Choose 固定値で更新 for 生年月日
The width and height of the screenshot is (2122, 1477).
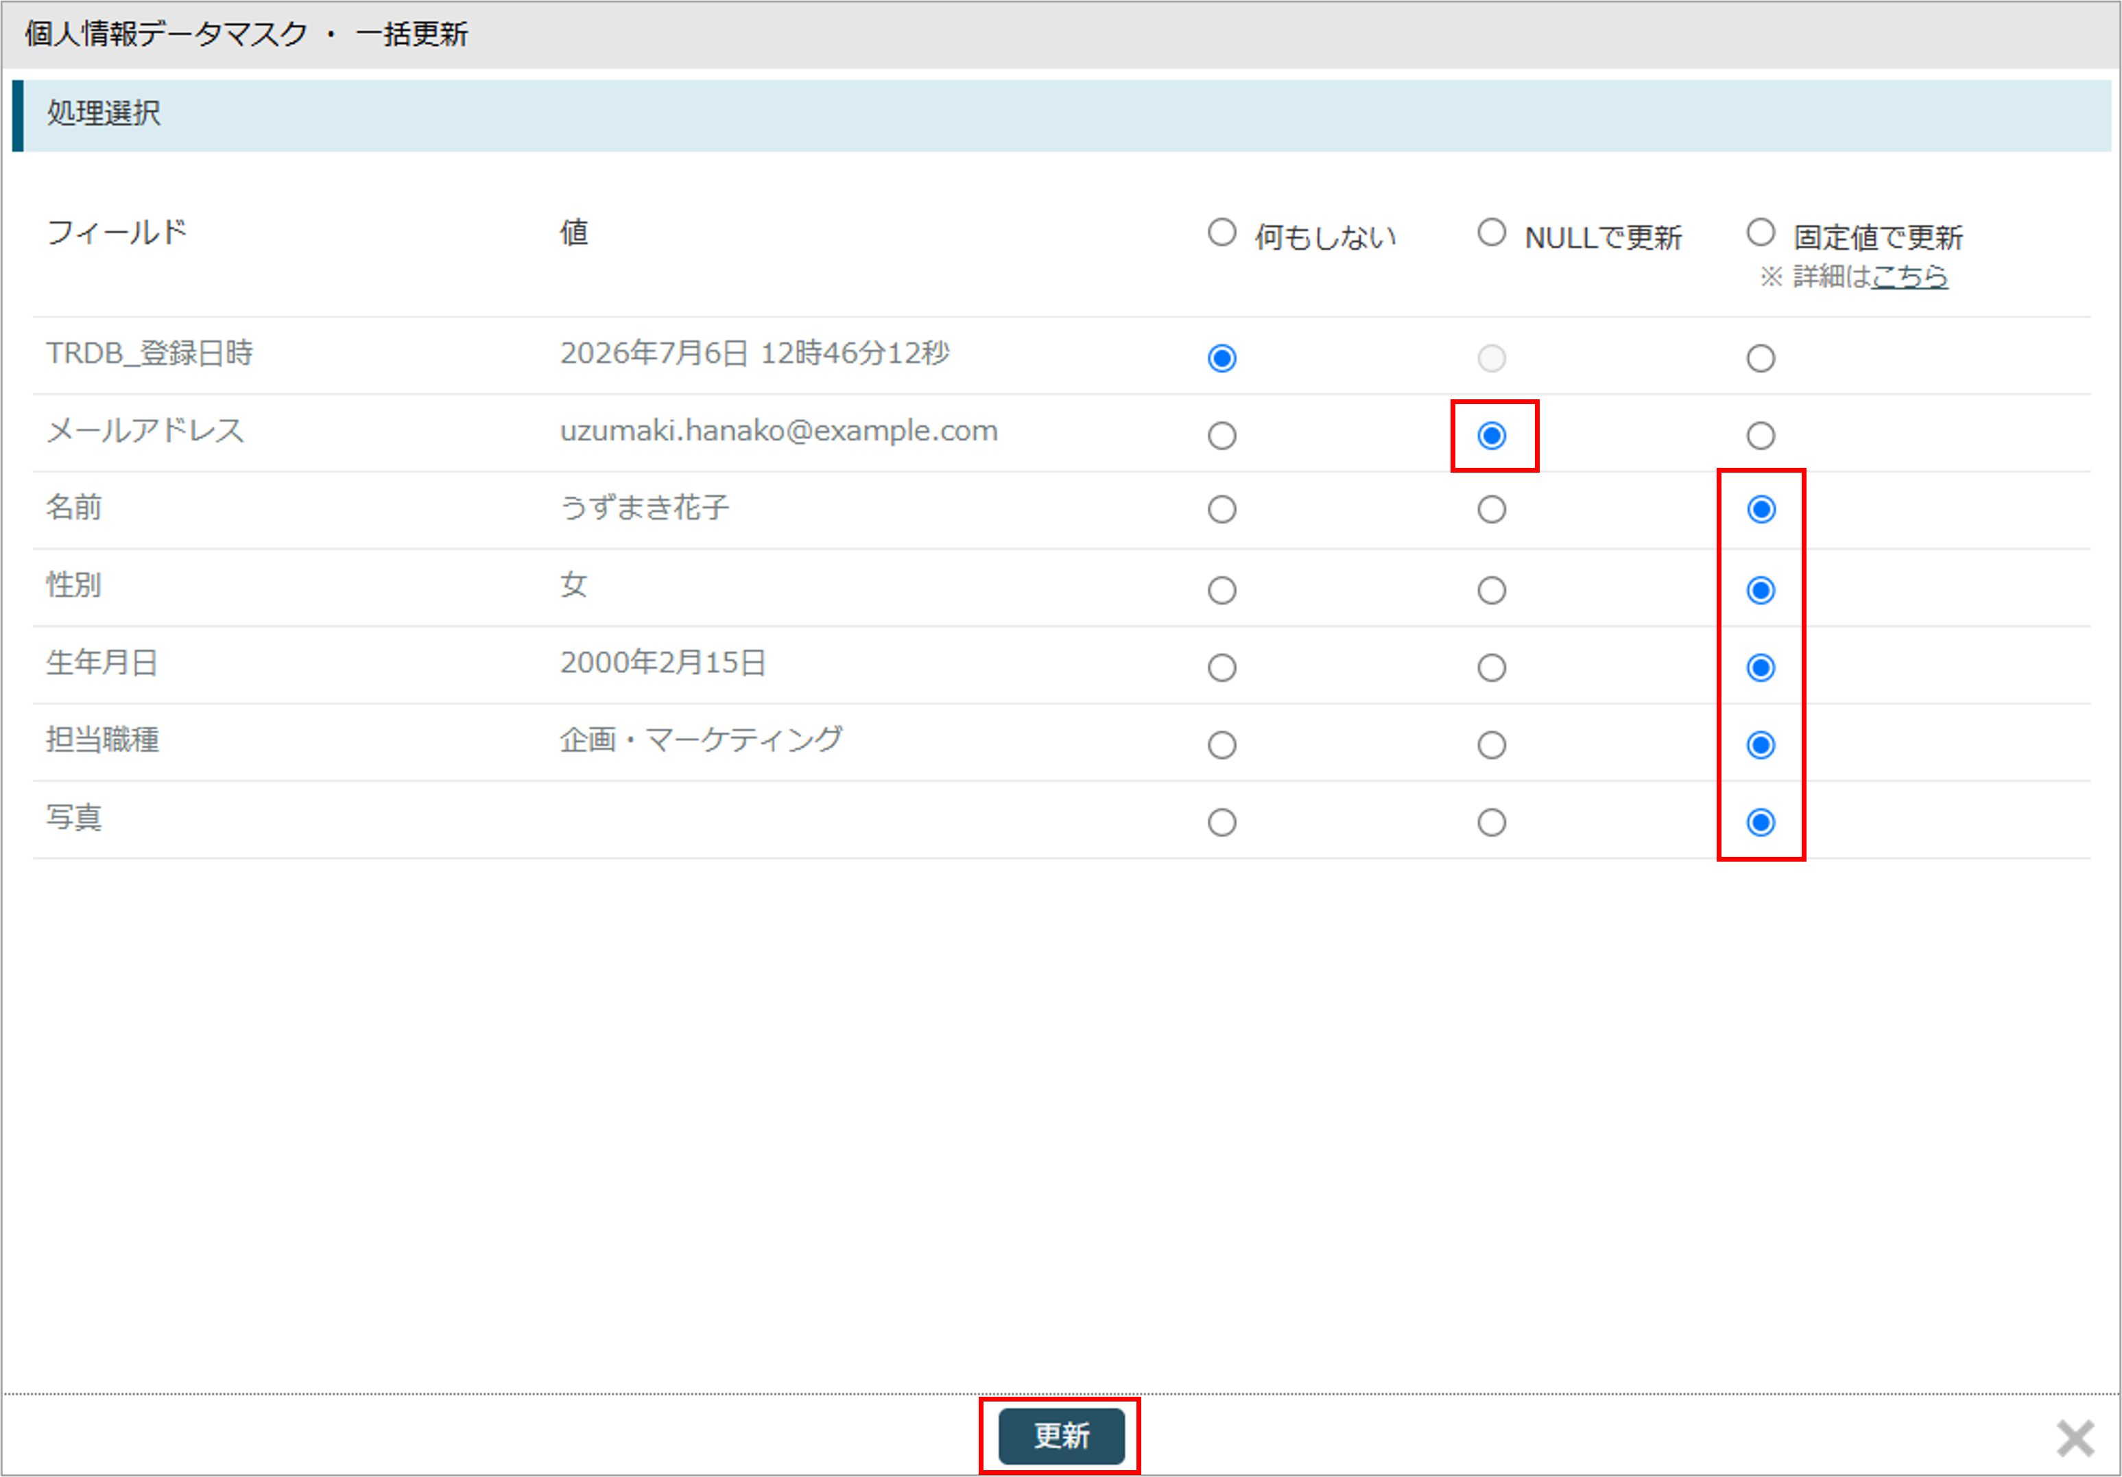point(1761,667)
